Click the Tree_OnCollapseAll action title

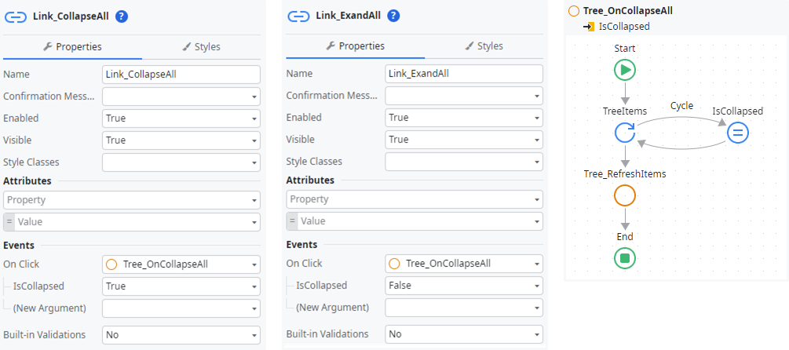pos(627,11)
